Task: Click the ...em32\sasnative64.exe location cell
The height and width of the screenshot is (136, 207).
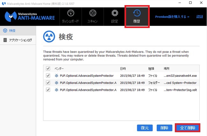Action: tap(180, 76)
